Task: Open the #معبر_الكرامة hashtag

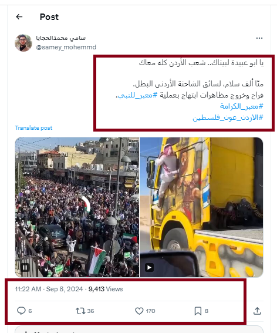Action: tap(242, 106)
